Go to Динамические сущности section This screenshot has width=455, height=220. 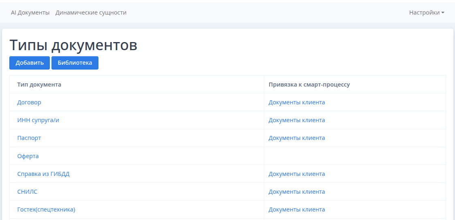coord(91,13)
